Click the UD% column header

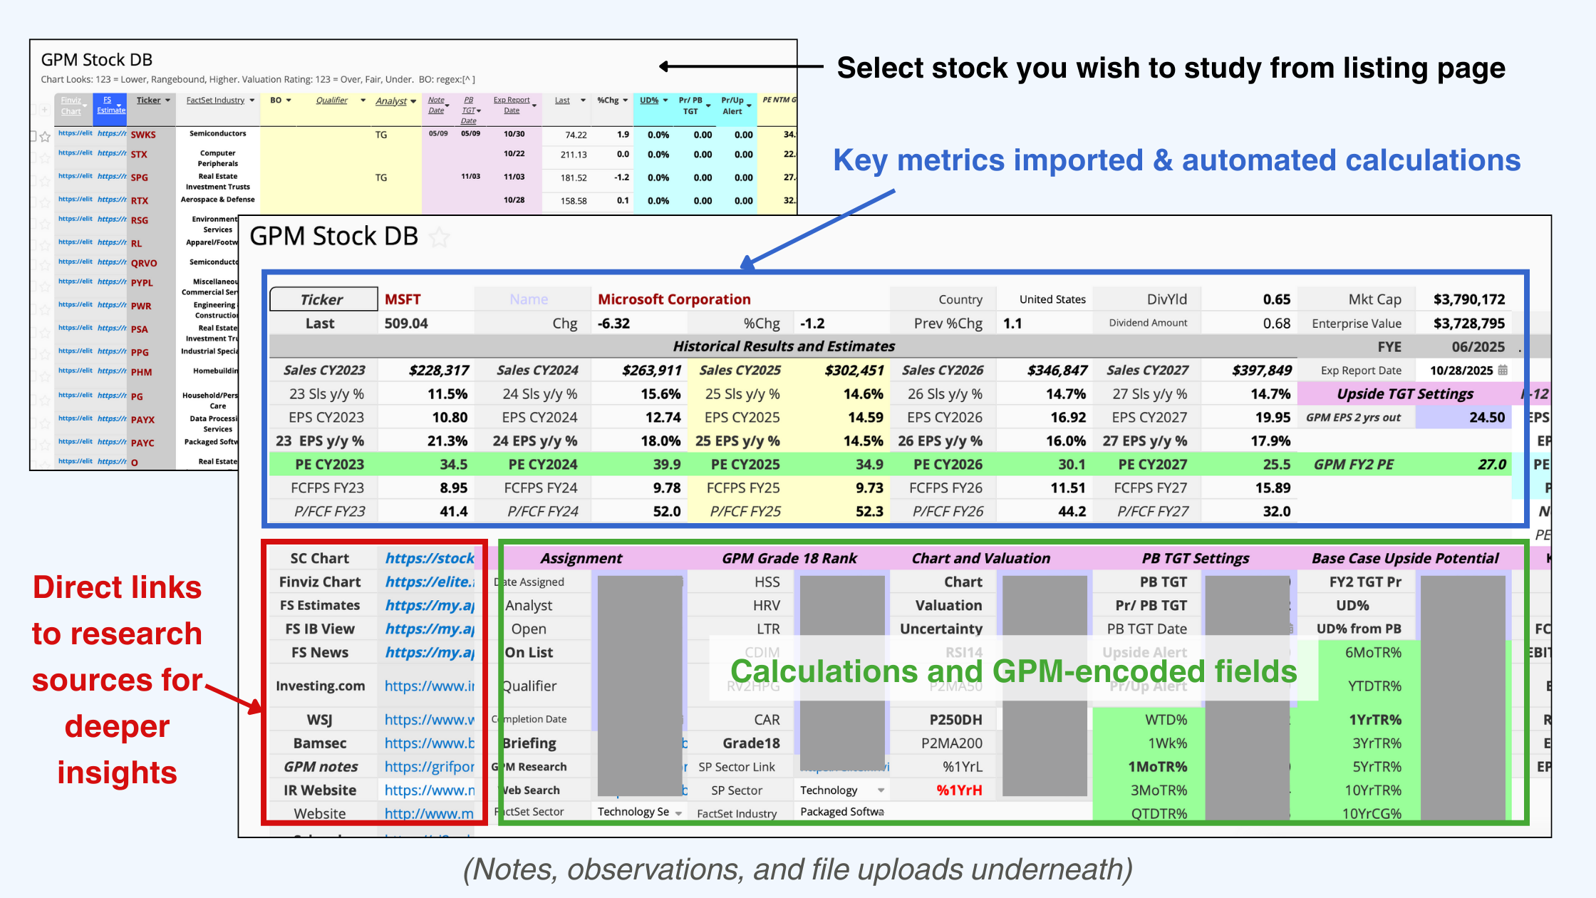(649, 100)
